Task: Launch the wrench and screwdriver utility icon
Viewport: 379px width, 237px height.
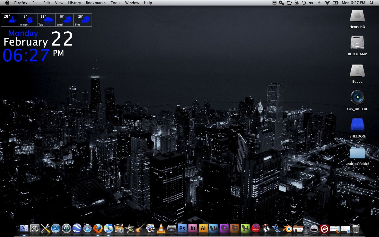Action: 45,228
